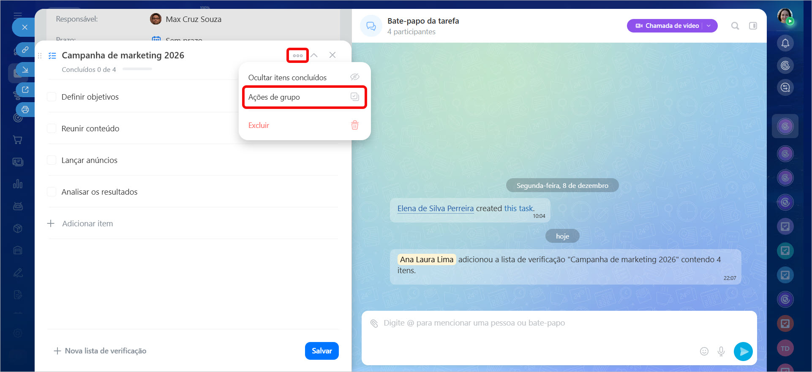Click the attach file paperclip icon

coord(374,323)
